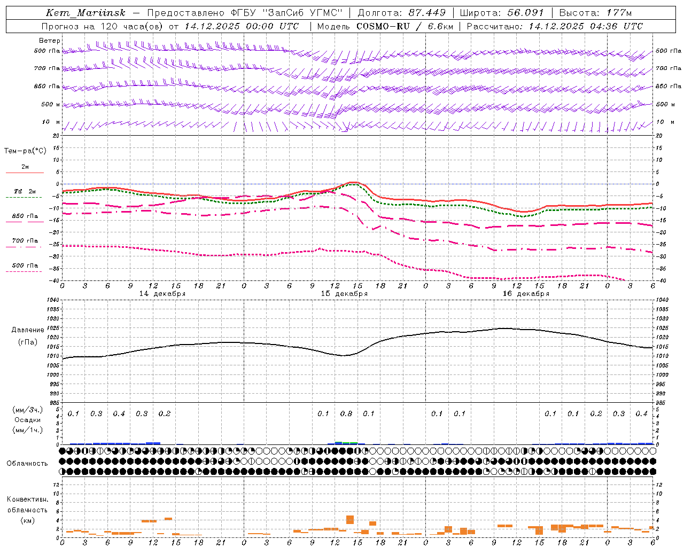Click the '(мм/1ч.)' precipitation unit label
684x547 pixels.
(x=27, y=430)
